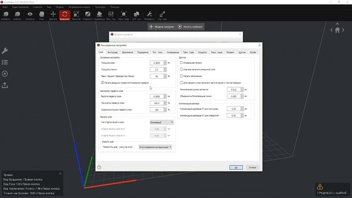This screenshot has height=198, width=352.
Task: Click the Delete model cube icon
Action: [x=17, y=14]
